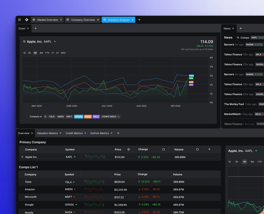Screen dimensions: 264x214
Task: Click the 114.09 price in chart header
Action: [207, 42]
